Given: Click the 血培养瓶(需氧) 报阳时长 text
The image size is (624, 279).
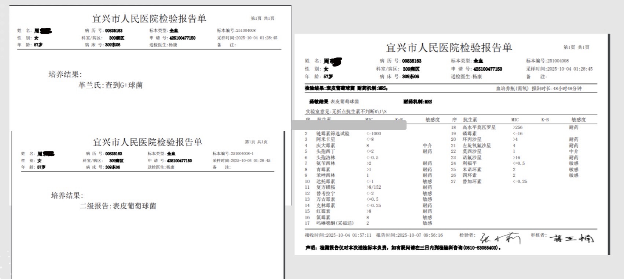Looking at the screenshot, I should [x=539, y=88].
